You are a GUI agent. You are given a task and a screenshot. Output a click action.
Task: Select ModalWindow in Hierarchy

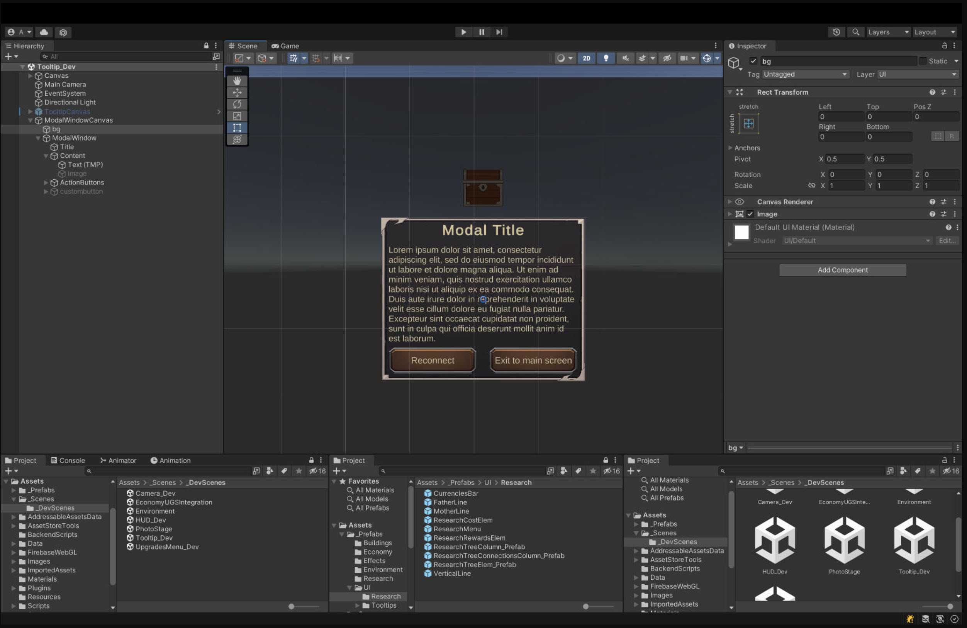[x=74, y=138]
